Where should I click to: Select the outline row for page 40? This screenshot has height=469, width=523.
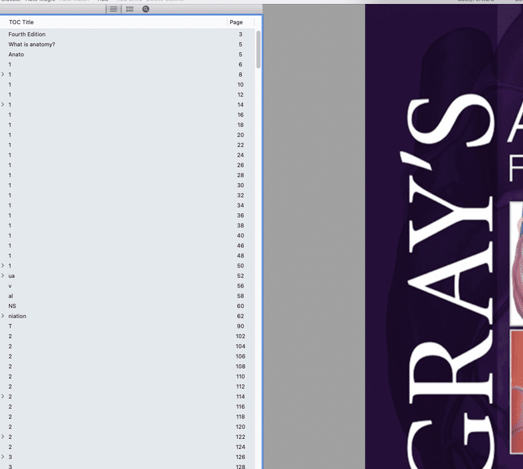click(127, 235)
